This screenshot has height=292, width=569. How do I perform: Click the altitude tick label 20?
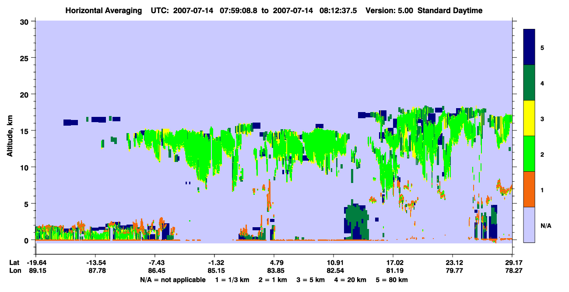25,94
